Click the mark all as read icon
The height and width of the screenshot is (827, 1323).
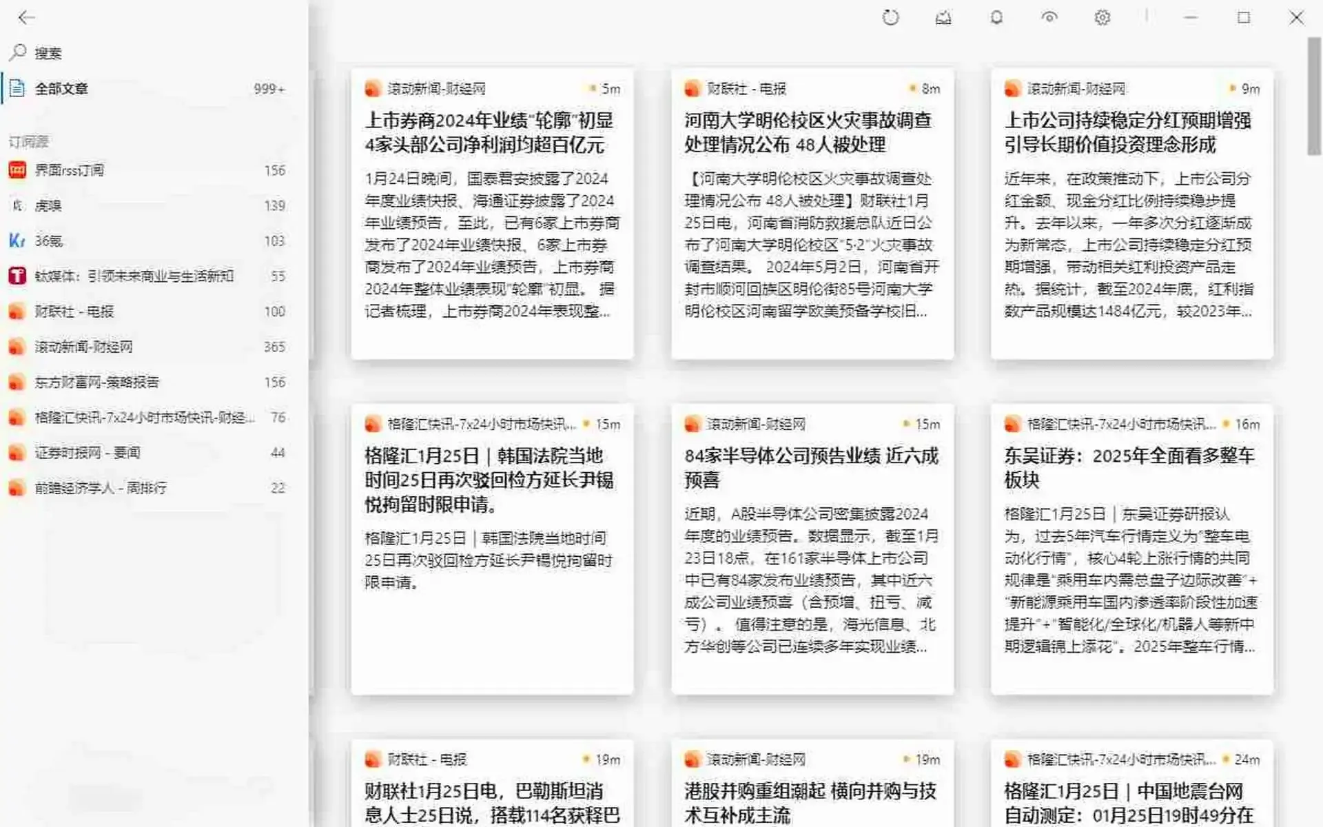click(943, 18)
